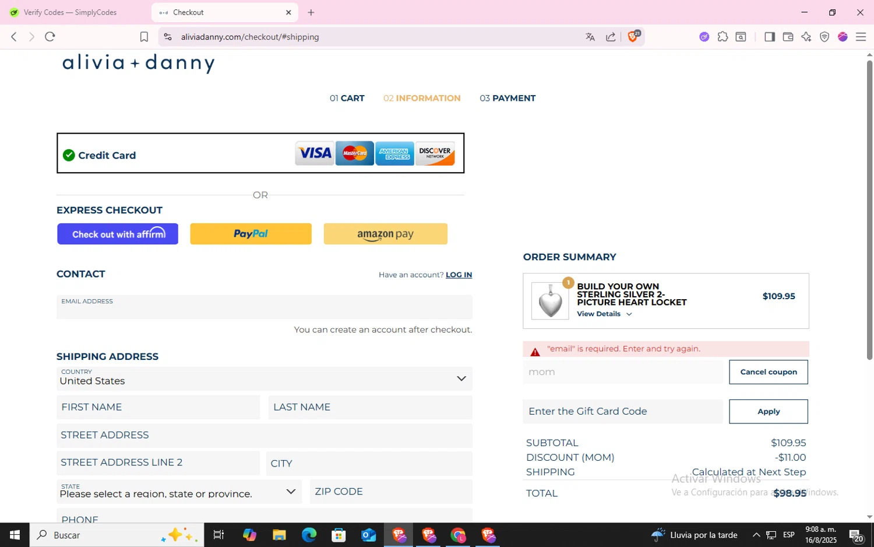Check out with Affirm
Viewport: 874px width, 547px height.
pos(118,234)
